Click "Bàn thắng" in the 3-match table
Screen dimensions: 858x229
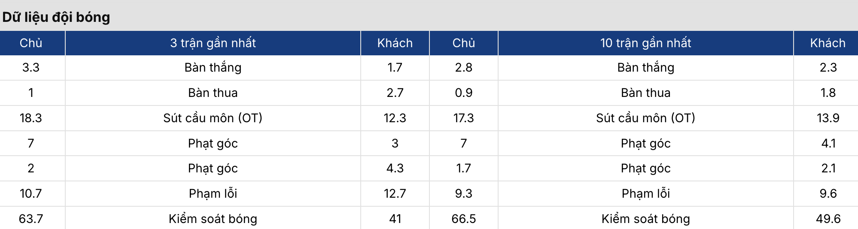213,67
